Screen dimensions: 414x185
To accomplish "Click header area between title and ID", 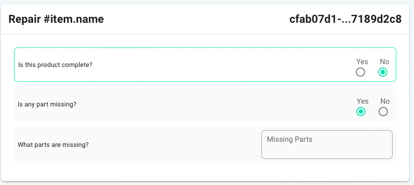I will tap(196, 19).
